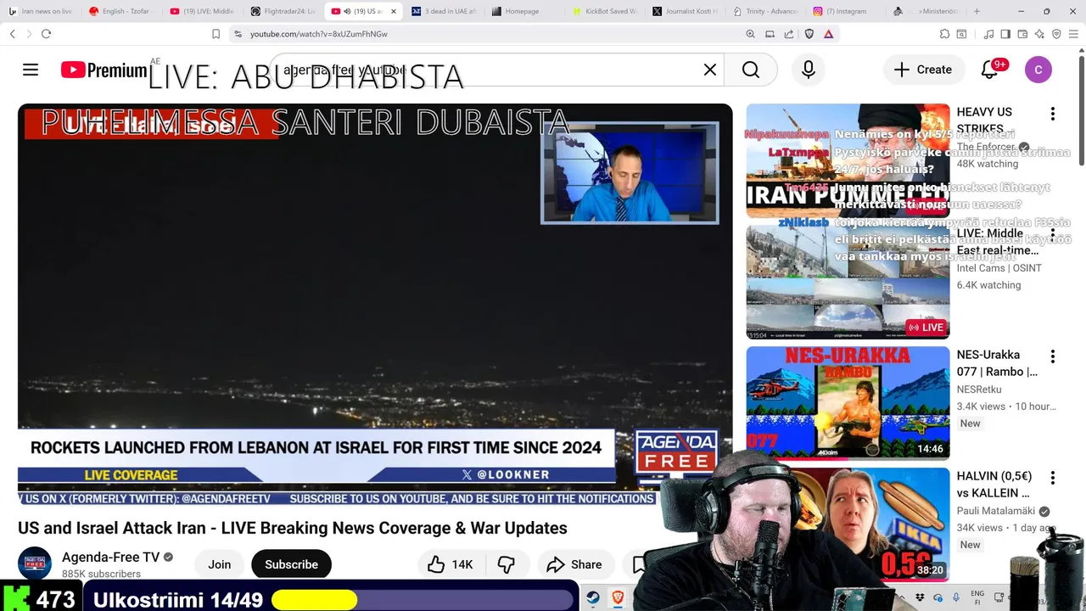Screen dimensions: 1086x611
Task: Open options for HEAVY US STRIKES video
Action: [1052, 114]
